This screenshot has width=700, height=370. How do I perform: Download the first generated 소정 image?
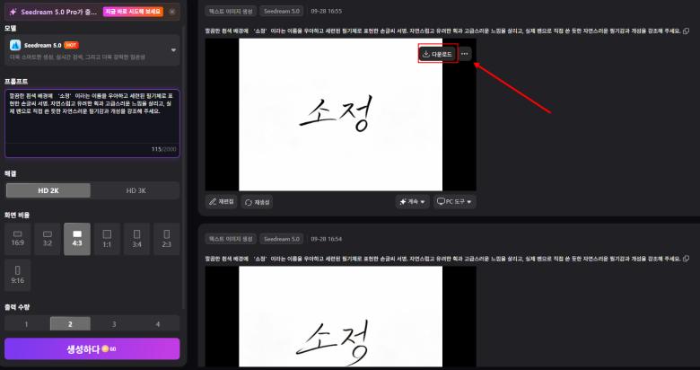[438, 54]
